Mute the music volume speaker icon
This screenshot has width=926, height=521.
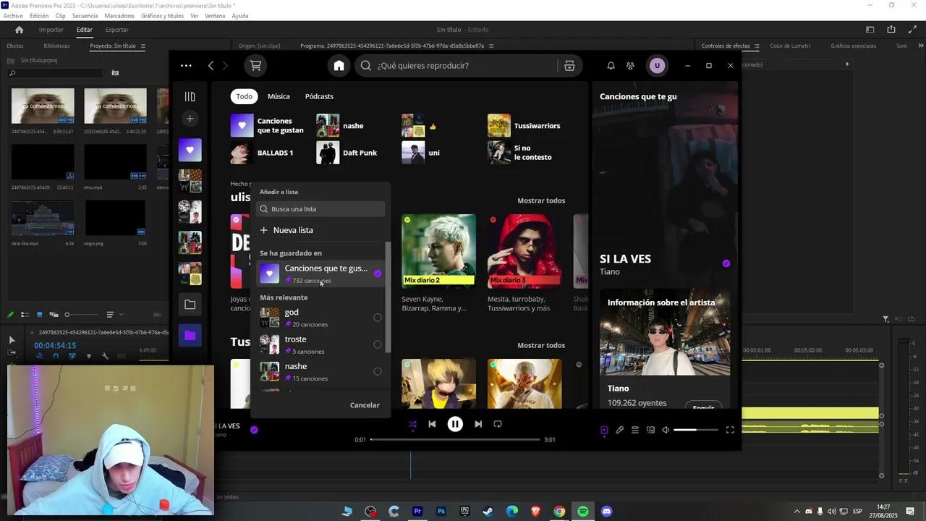pyautogui.click(x=666, y=430)
